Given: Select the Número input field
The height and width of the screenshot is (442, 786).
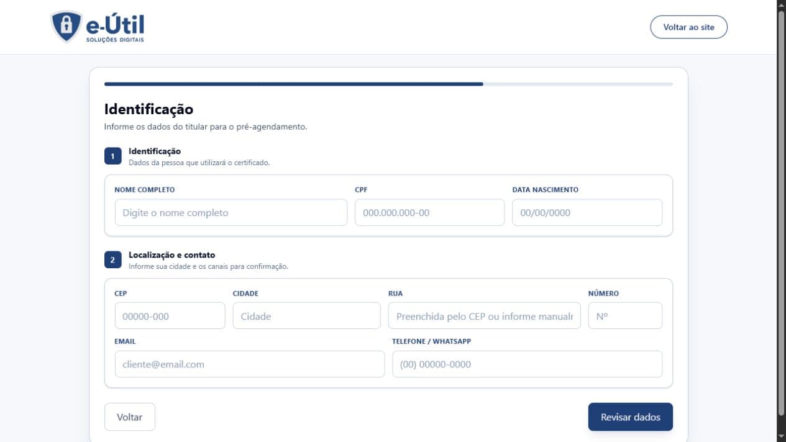Looking at the screenshot, I should [x=625, y=316].
